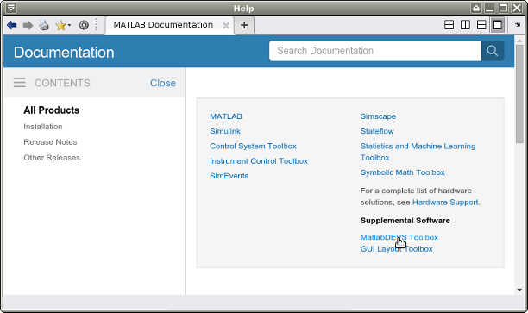Expand favorites dropdown arrow beside star
The height and width of the screenshot is (313, 528).
pyautogui.click(x=69, y=25)
